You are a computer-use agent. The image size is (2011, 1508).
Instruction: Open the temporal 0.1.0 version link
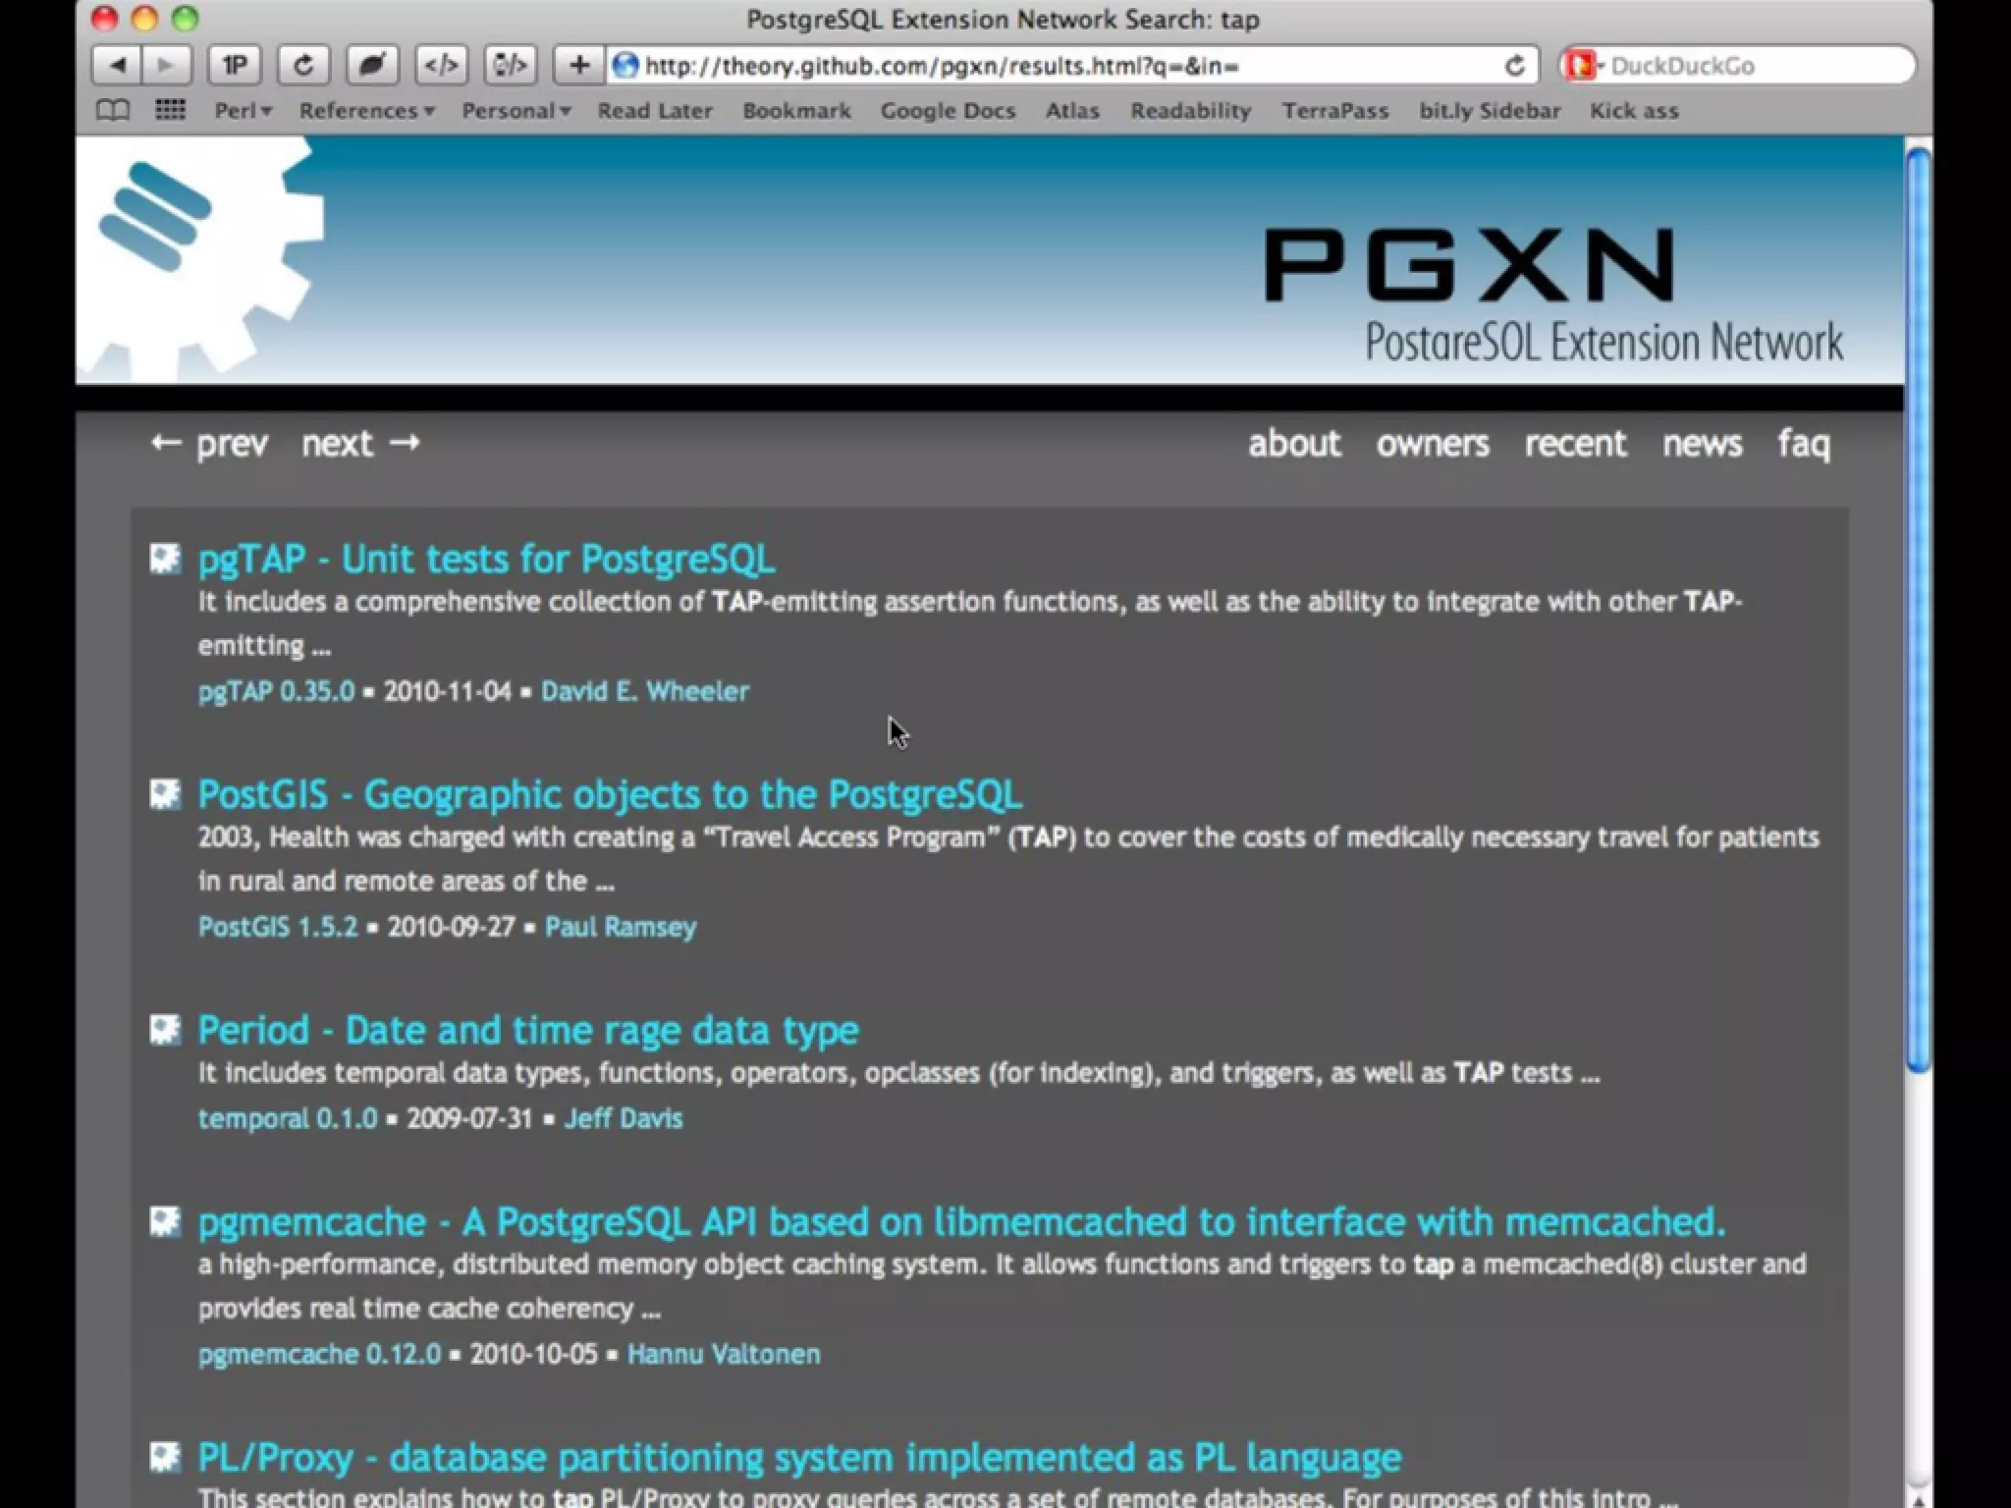288,1118
